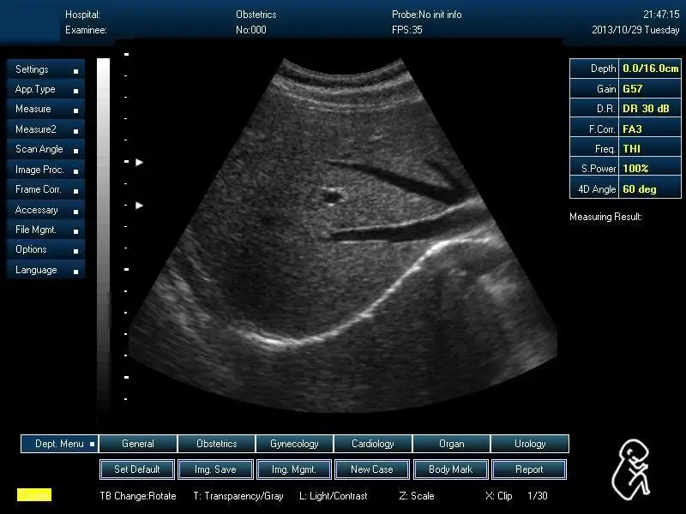Switch to the General department tab
This screenshot has height=514, width=686.
click(138, 444)
